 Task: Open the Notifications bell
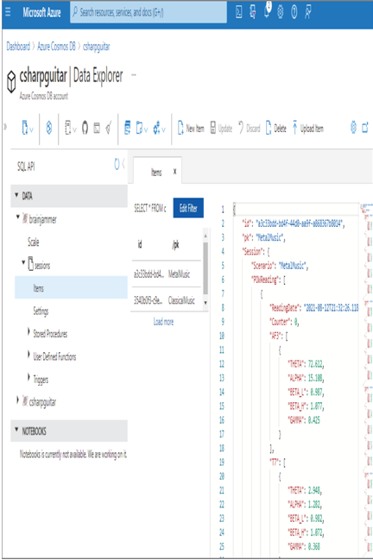click(267, 12)
